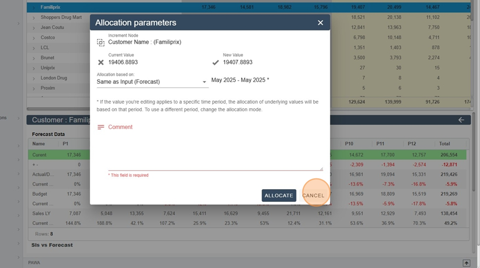The width and height of the screenshot is (480, 268).
Task: Click the Forecast Data heading
Action: pos(49,134)
